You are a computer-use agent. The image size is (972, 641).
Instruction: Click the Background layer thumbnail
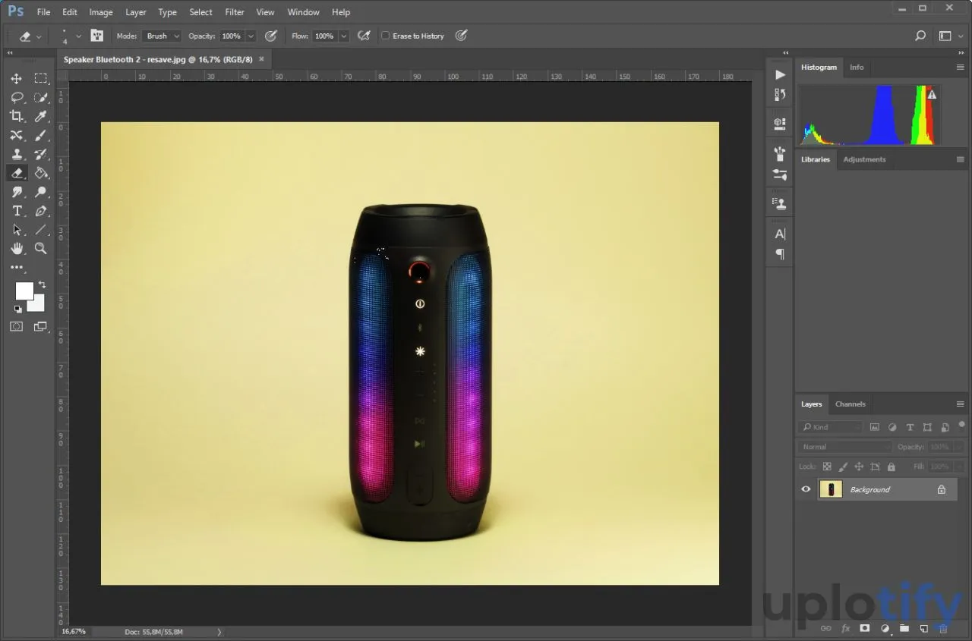coord(832,489)
